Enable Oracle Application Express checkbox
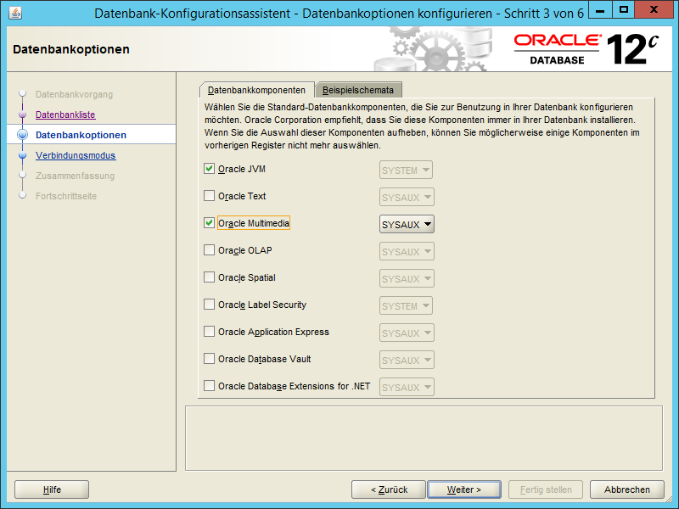The height and width of the screenshot is (509, 679). click(209, 332)
